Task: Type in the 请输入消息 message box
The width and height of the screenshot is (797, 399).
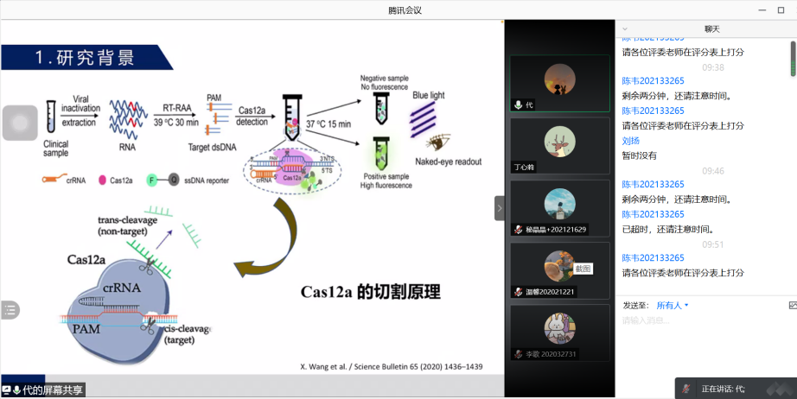Action: click(x=700, y=321)
